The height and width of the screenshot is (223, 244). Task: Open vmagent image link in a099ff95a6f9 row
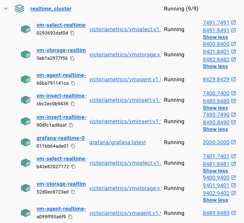[125, 213]
